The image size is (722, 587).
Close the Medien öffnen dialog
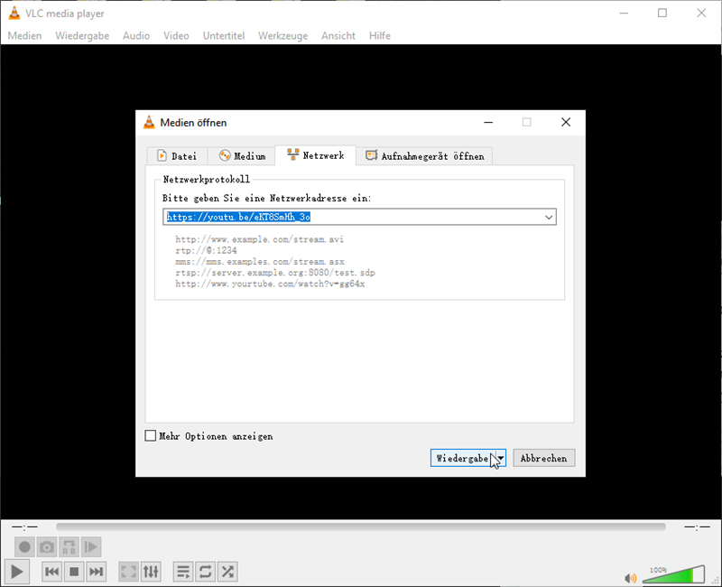pyautogui.click(x=566, y=122)
